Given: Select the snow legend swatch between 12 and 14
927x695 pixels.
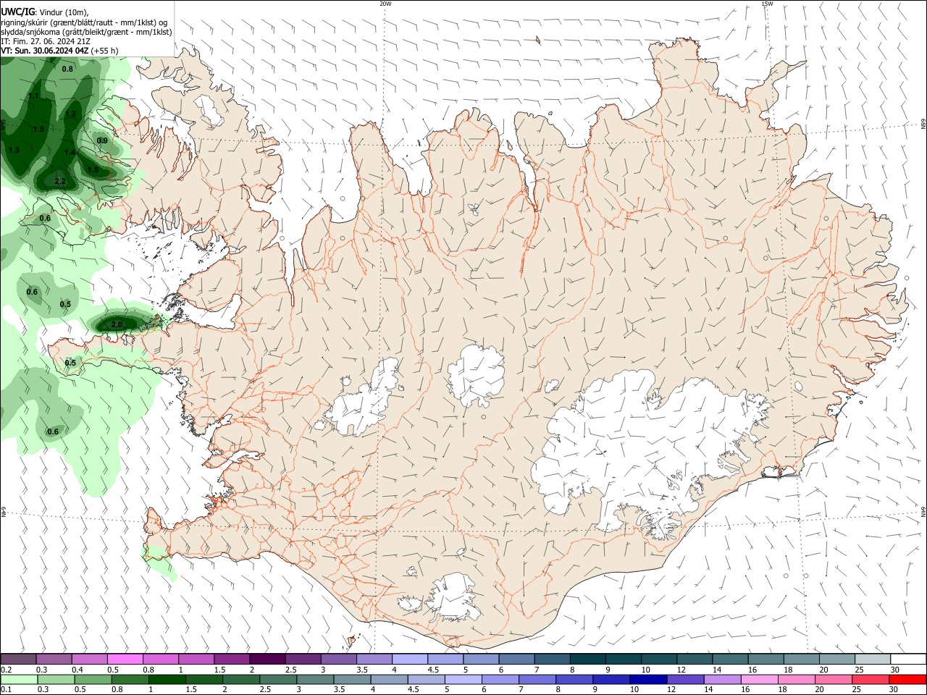Looking at the screenshot, I should pos(694,660).
